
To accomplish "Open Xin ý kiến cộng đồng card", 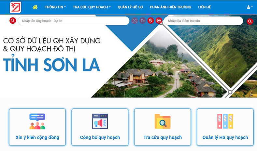I will pyautogui.click(x=37, y=127).
